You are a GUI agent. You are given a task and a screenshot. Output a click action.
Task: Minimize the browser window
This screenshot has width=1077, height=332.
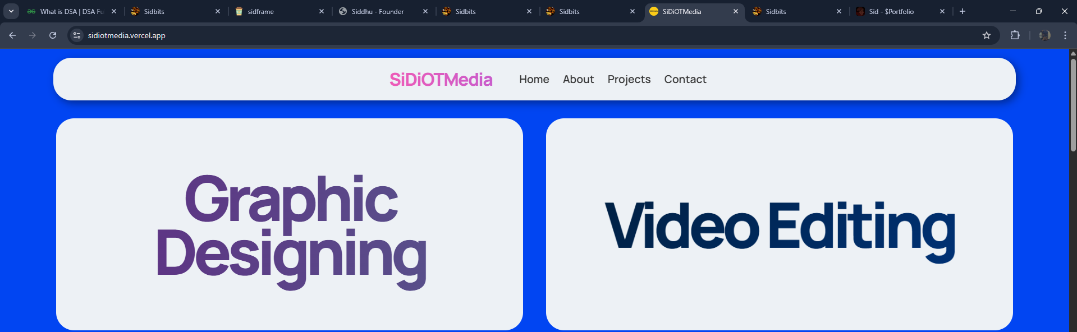tap(1013, 11)
